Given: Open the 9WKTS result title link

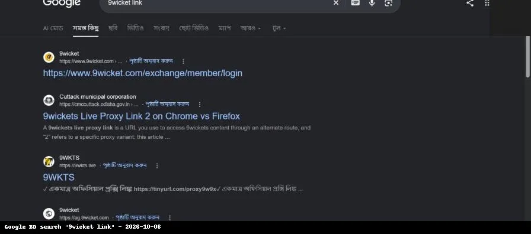Looking at the screenshot, I should tap(59, 177).
